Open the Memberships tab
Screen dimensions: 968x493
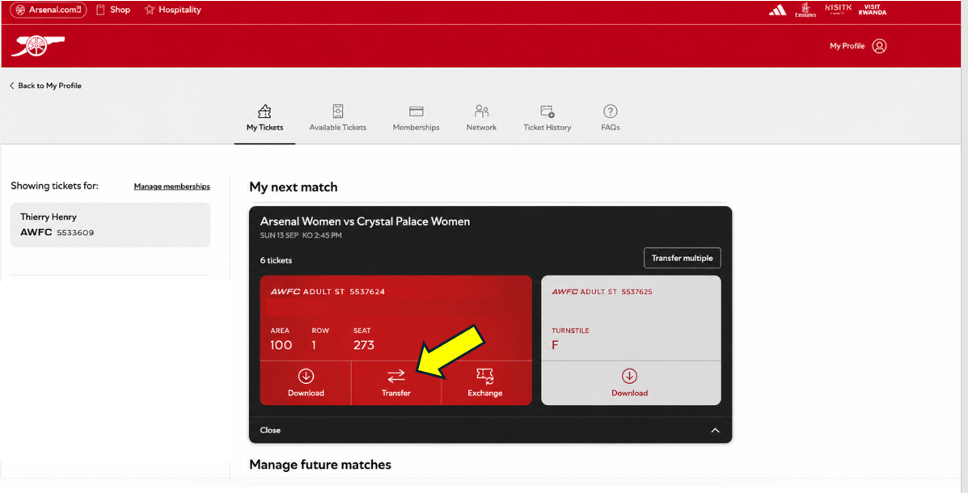[416, 118]
